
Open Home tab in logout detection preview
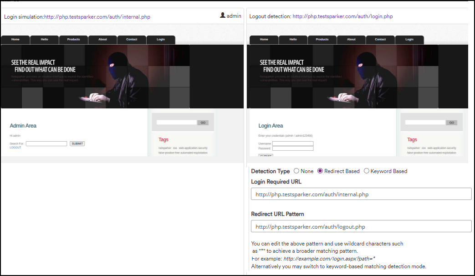264,40
